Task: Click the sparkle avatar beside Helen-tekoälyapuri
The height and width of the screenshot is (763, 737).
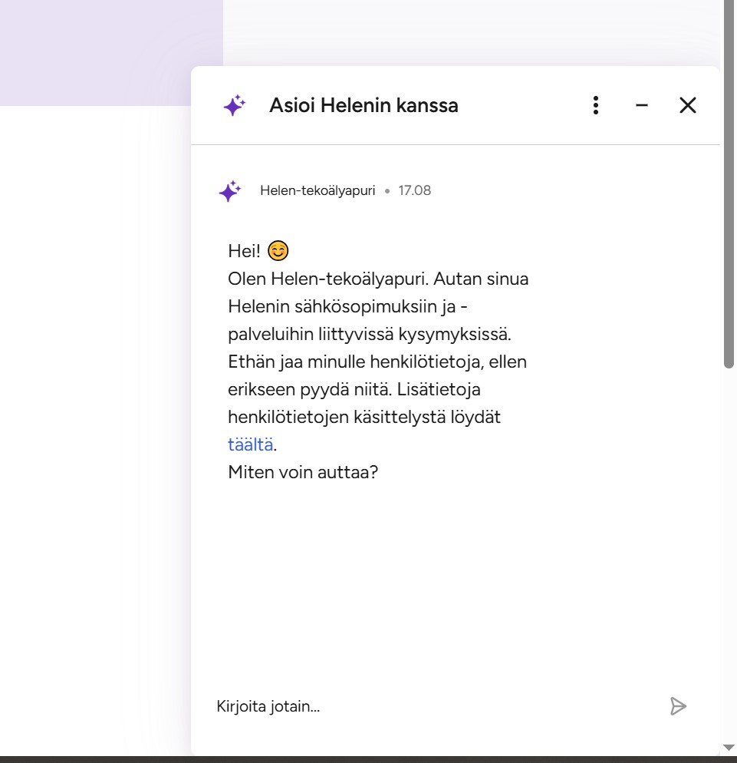Action: click(x=229, y=191)
